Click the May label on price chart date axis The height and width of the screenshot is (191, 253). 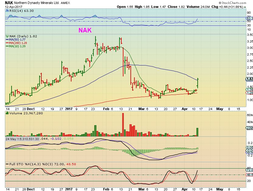[220, 109]
